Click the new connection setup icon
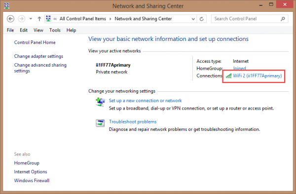The width and height of the screenshot is (296, 194). tap(100, 102)
